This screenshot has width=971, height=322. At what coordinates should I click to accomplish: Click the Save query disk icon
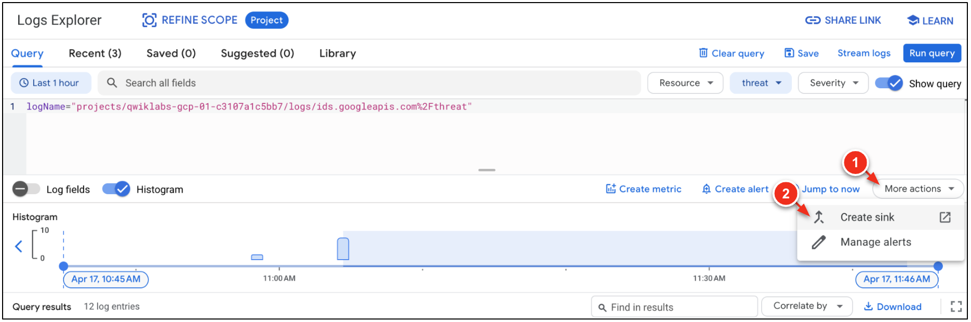(x=789, y=53)
